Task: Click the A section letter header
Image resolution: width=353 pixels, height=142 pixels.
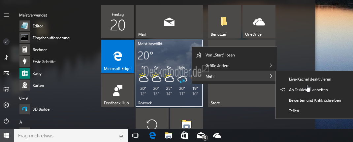Action: 20,122
